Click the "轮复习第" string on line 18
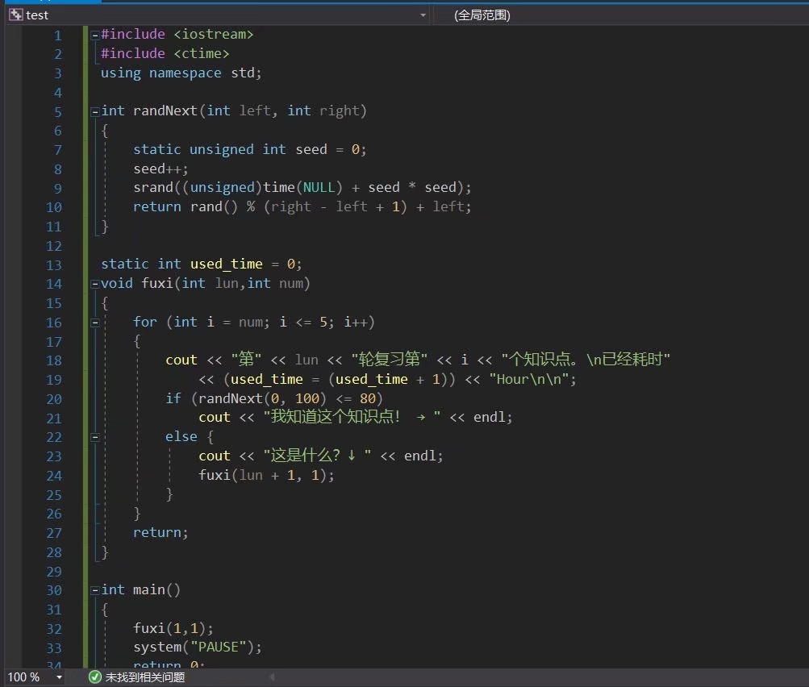 tap(390, 359)
